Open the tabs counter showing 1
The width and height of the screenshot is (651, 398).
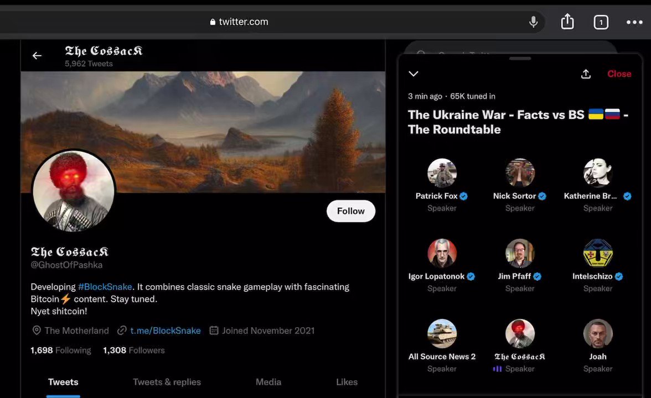click(601, 22)
